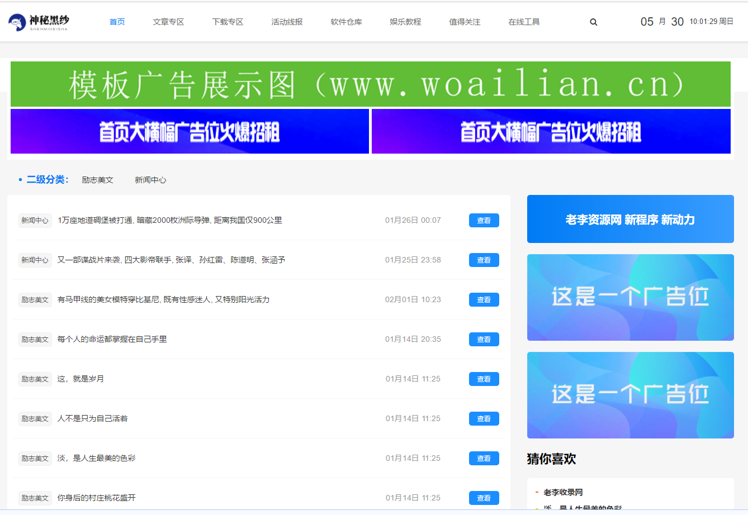This screenshot has width=748, height=515.
Task: Click the search magnifier icon
Action: 593,22
